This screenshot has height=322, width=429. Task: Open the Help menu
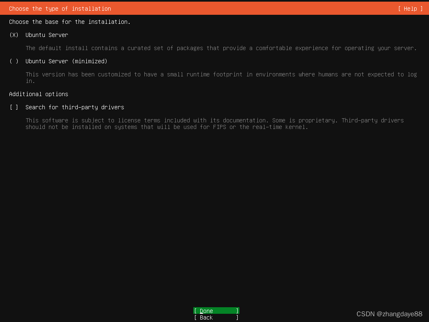click(x=410, y=9)
